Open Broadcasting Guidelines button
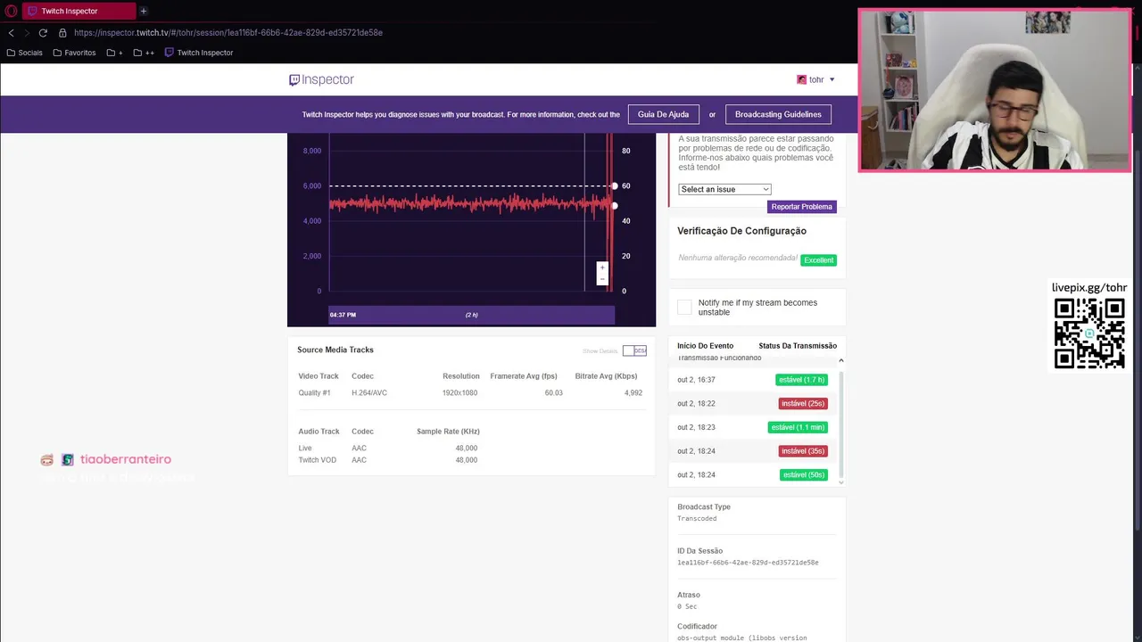Image resolution: width=1142 pixels, height=642 pixels. pos(778,114)
